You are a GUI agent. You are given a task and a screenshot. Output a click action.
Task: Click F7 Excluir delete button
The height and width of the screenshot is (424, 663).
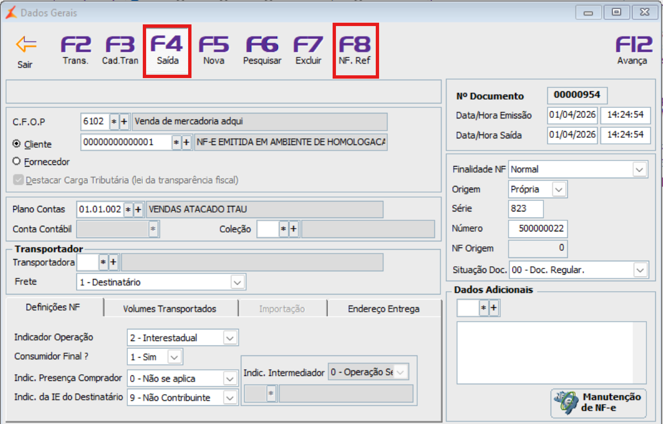click(308, 50)
